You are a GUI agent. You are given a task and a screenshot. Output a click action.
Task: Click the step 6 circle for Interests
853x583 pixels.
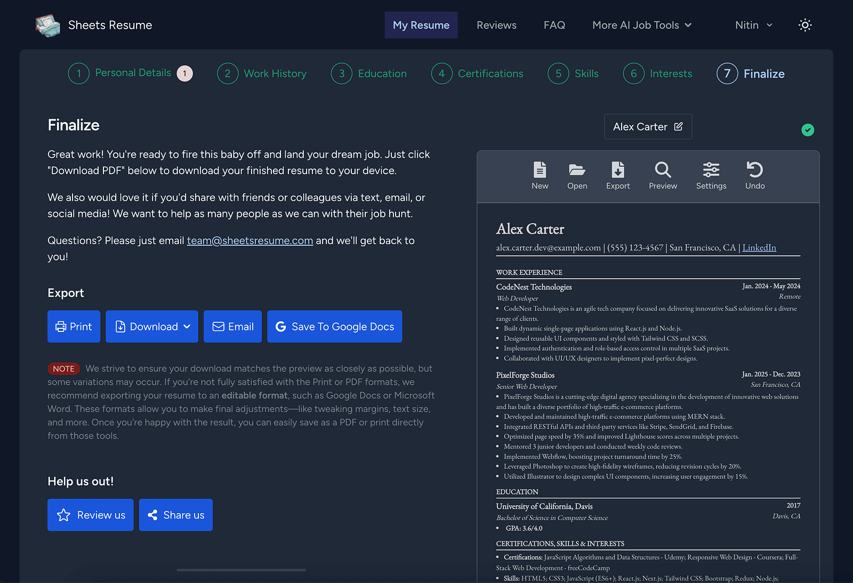(634, 74)
